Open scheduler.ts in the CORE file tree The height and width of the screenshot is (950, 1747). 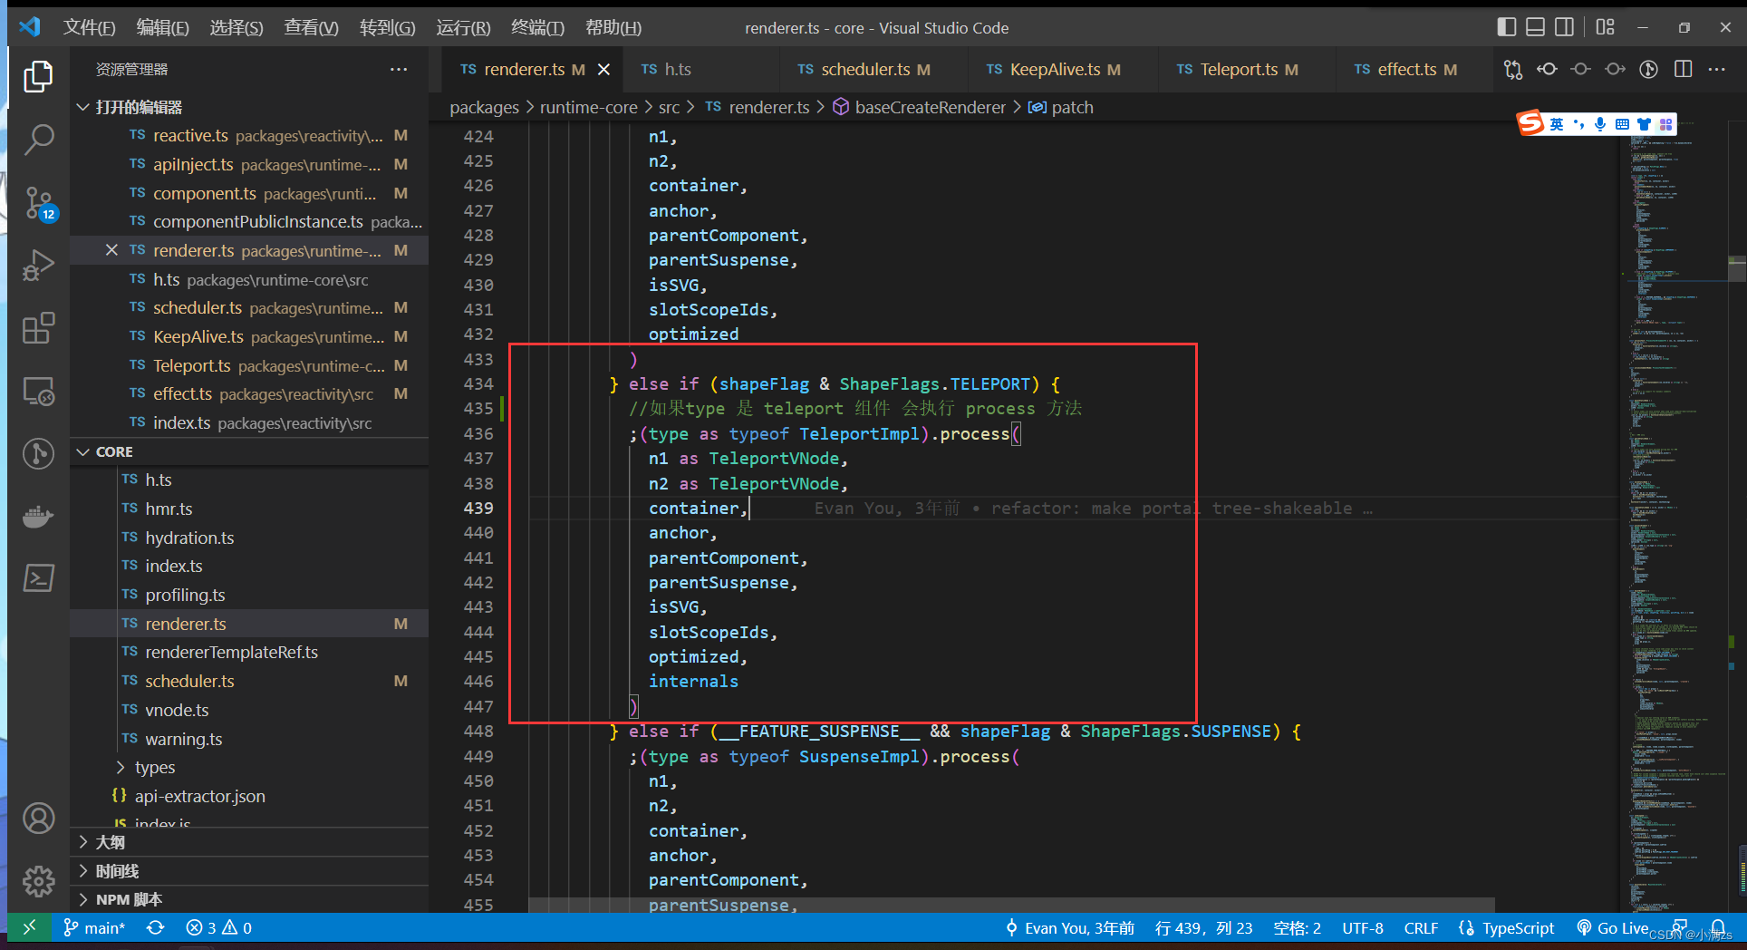[x=189, y=681]
